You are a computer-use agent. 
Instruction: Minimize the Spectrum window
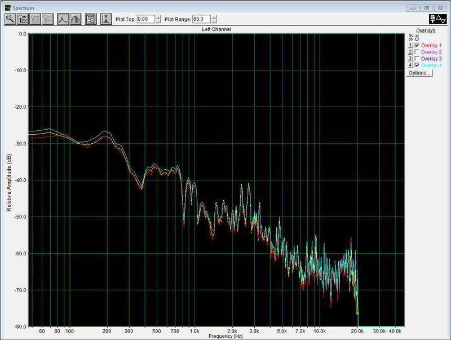click(413, 8)
